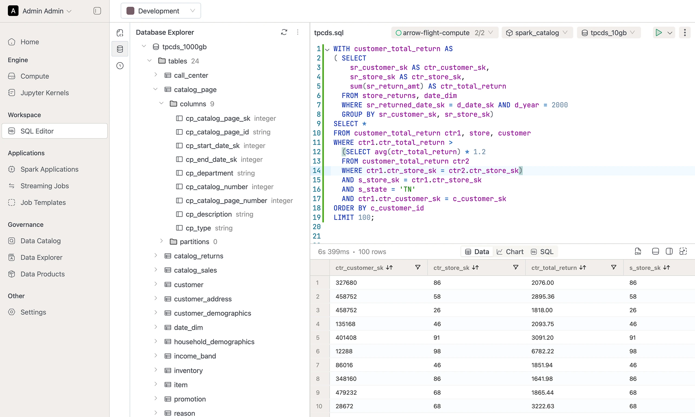Open Settings page
Image resolution: width=695 pixels, height=417 pixels.
pyautogui.click(x=33, y=312)
